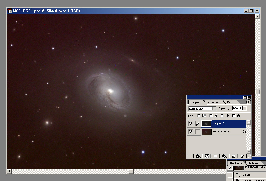Delete layer with the trash icon
This screenshot has height=181, width=266.
click(x=242, y=156)
